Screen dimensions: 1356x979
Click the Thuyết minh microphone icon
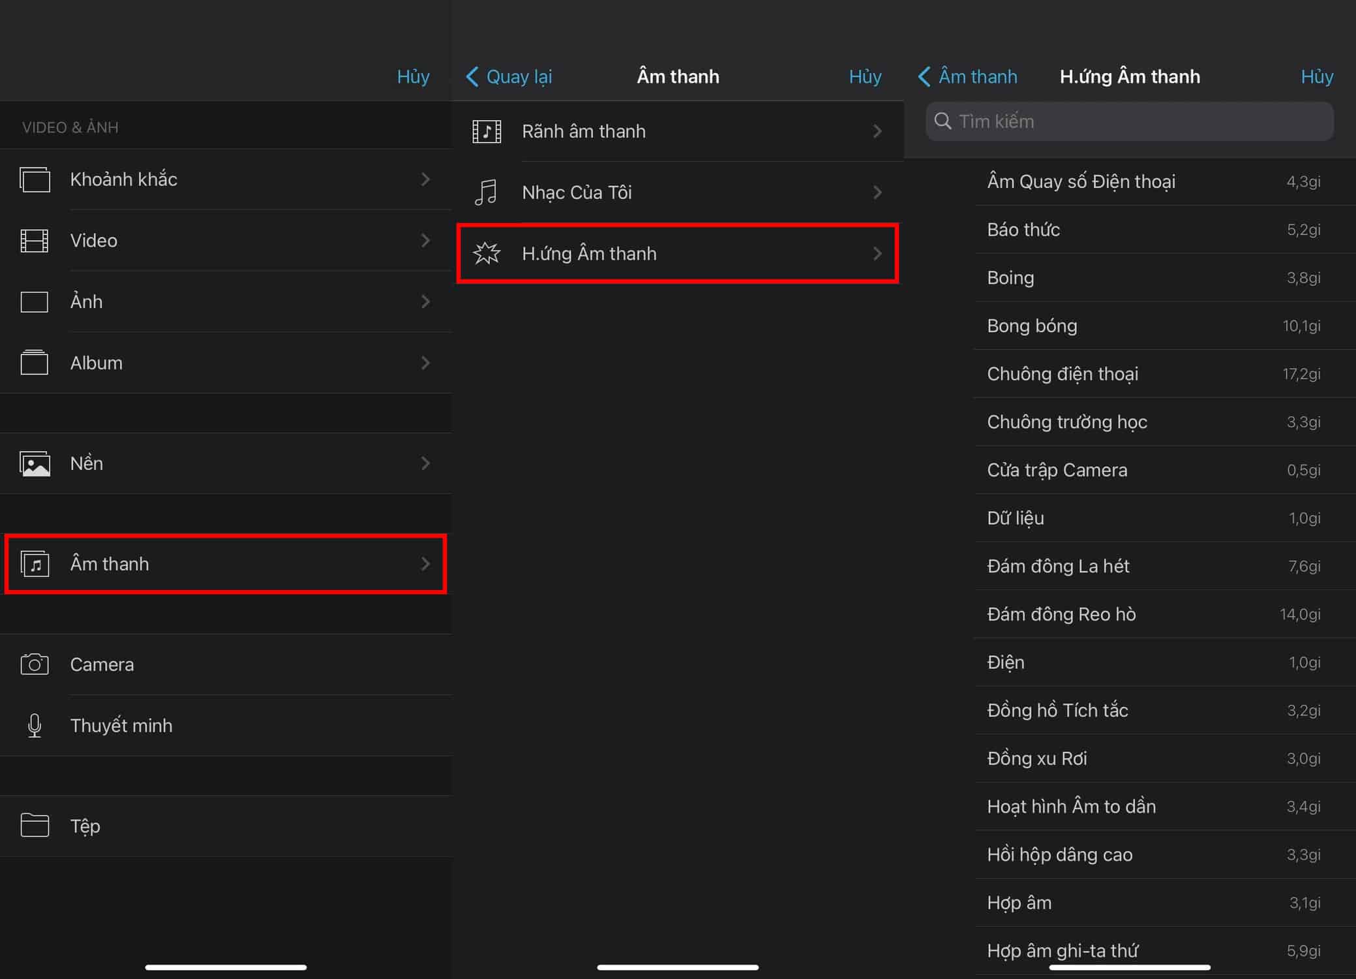(x=35, y=726)
